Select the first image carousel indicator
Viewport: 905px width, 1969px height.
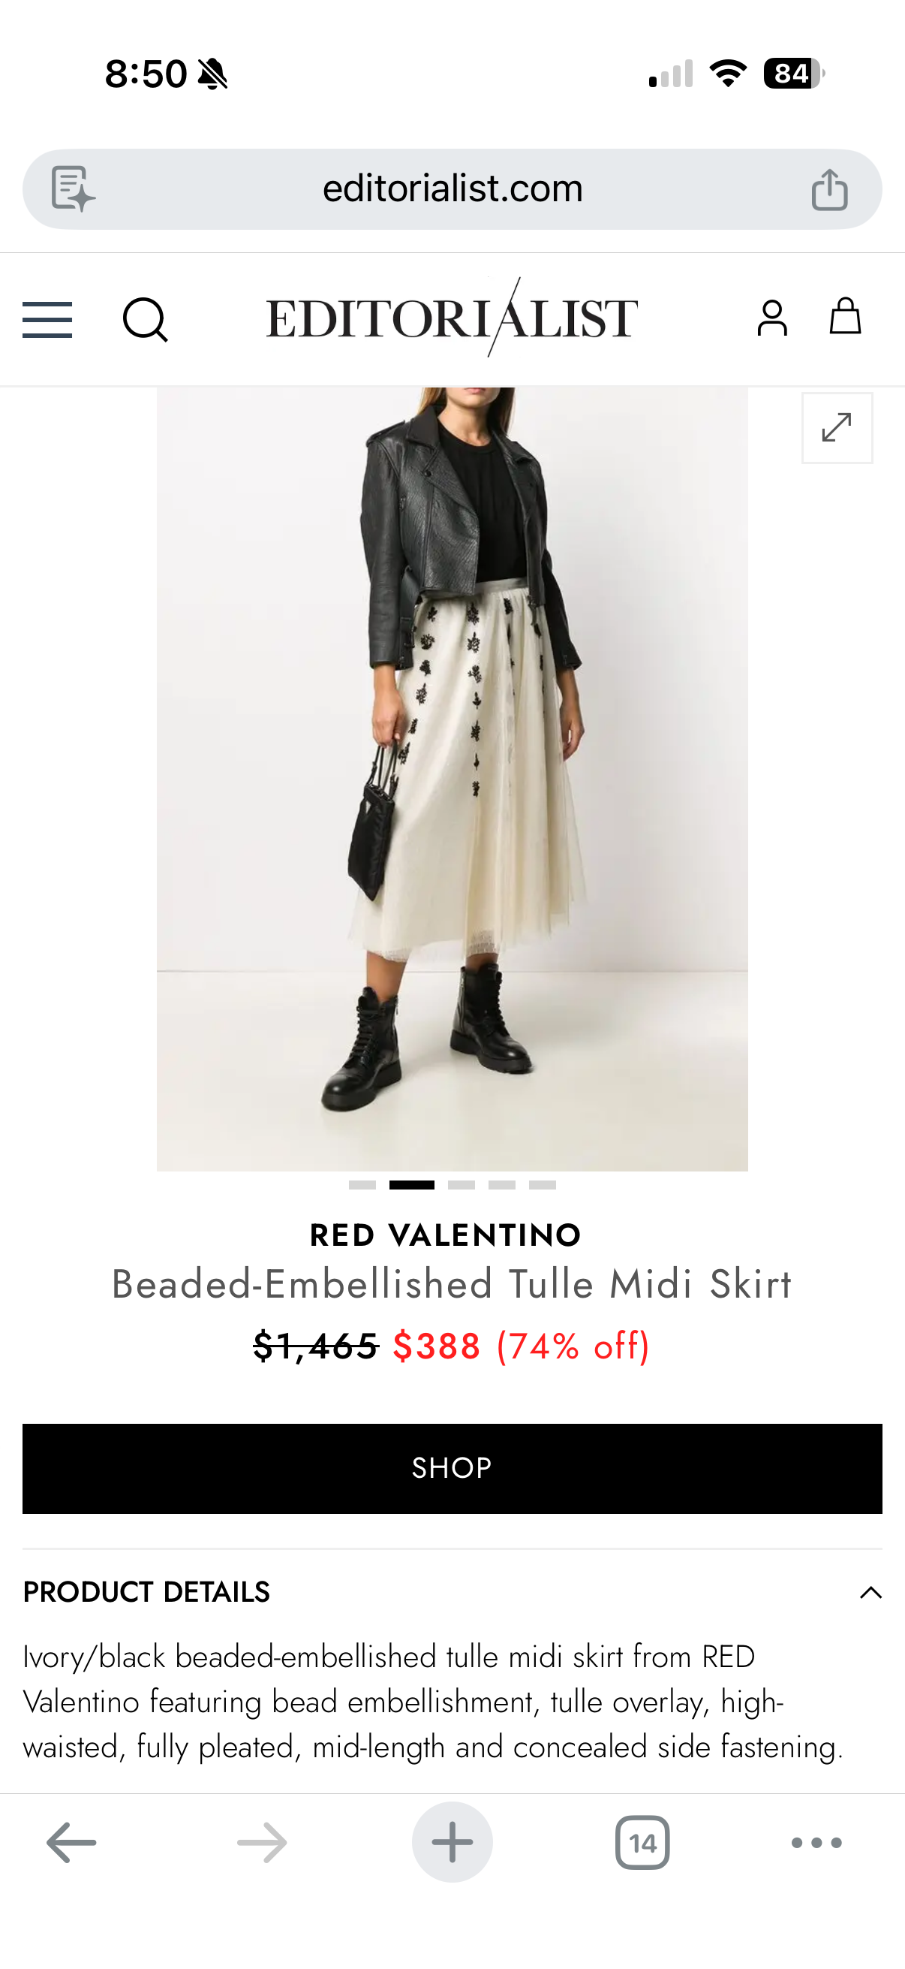362,1185
